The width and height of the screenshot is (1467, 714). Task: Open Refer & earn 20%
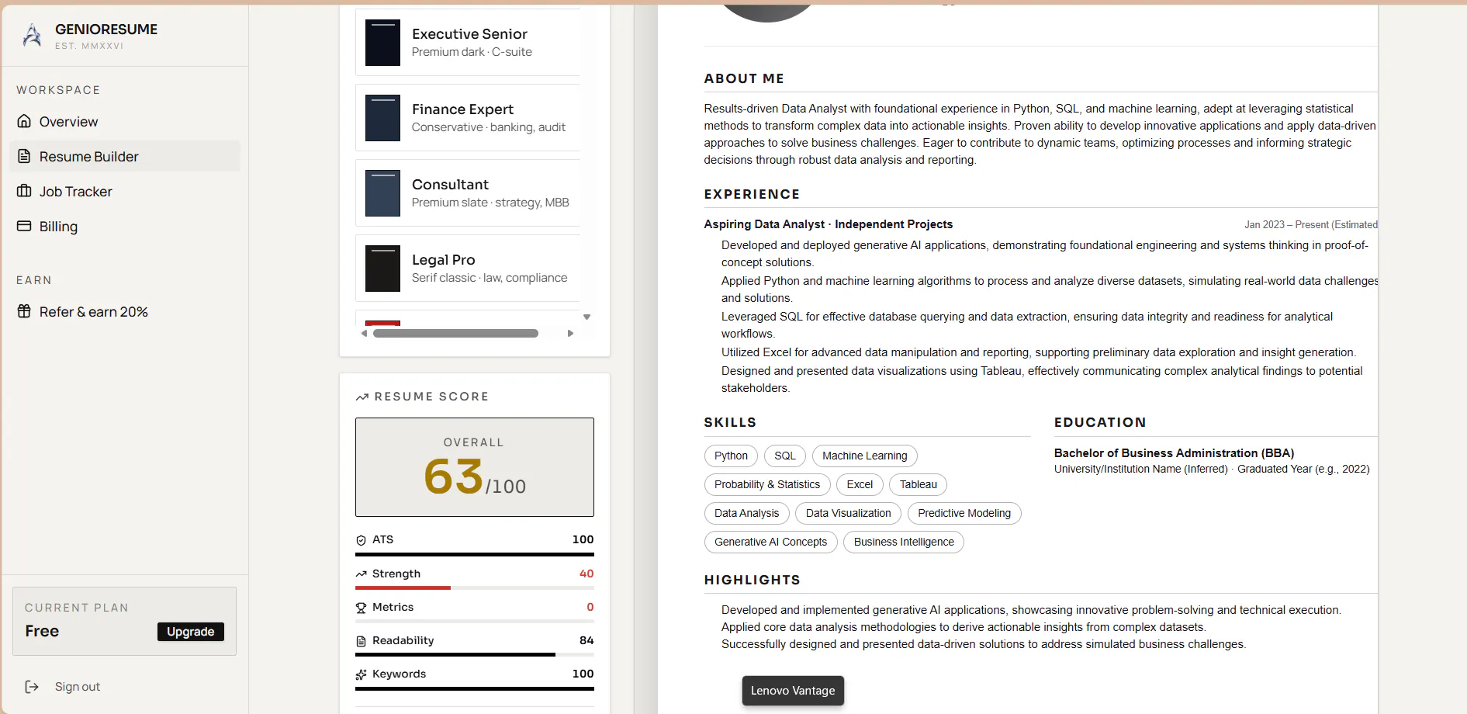(125, 312)
